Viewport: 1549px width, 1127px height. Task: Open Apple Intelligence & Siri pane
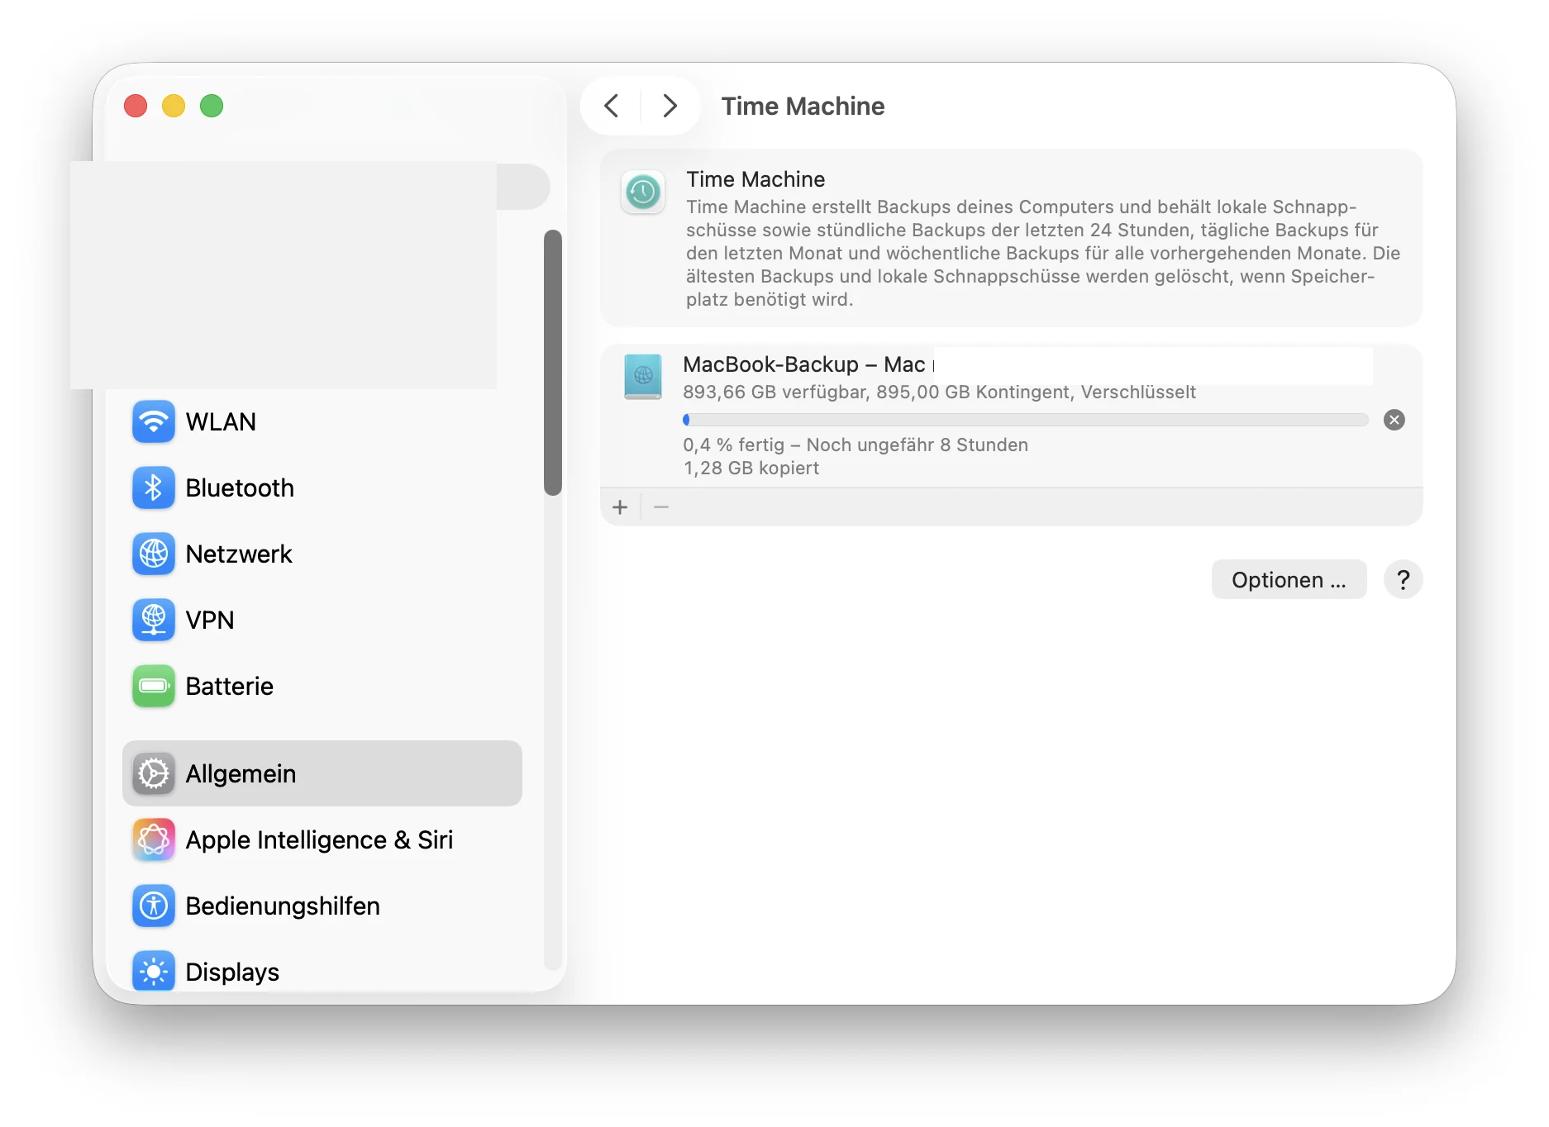coord(322,839)
